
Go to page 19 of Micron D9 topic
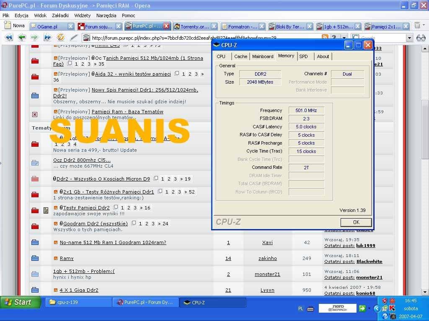click(187, 179)
